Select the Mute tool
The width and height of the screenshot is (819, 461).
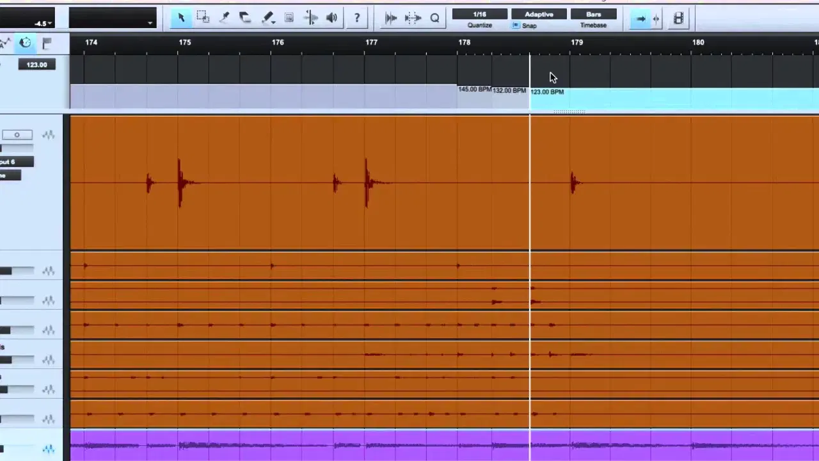pyautogui.click(x=289, y=18)
